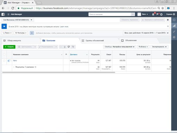177x133 pixels.
Task: Open the charts panel in right sidebar
Action: [x=174, y=26]
